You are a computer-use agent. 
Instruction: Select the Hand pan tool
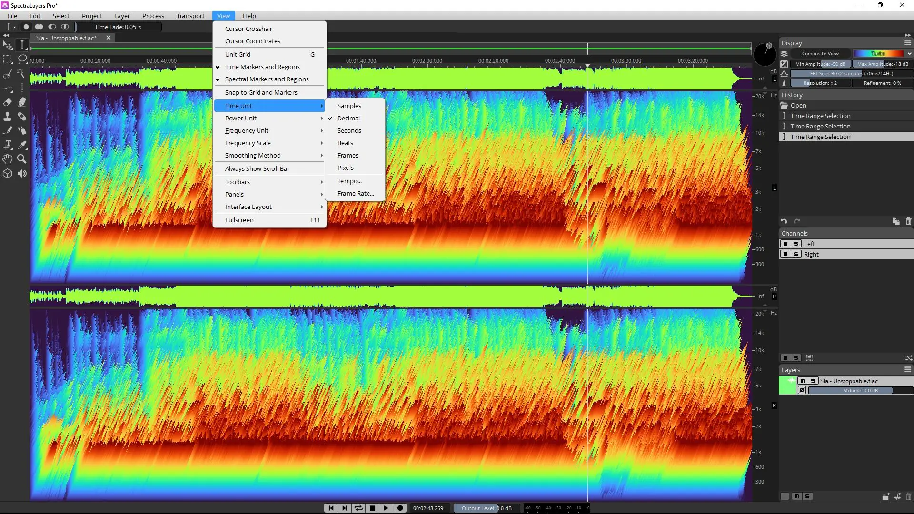pyautogui.click(x=8, y=159)
